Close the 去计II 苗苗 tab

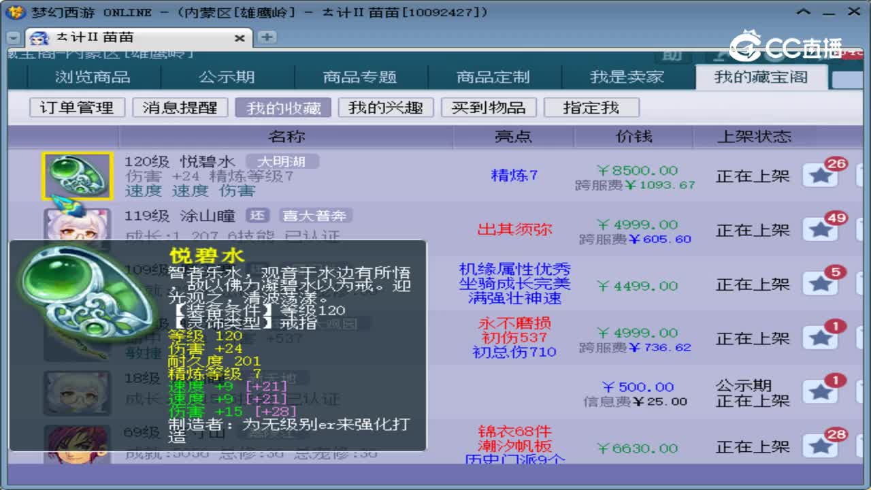click(240, 38)
